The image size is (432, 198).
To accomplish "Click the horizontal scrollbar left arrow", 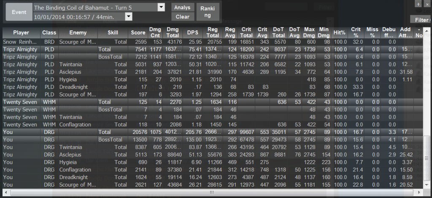I will point(6,193).
